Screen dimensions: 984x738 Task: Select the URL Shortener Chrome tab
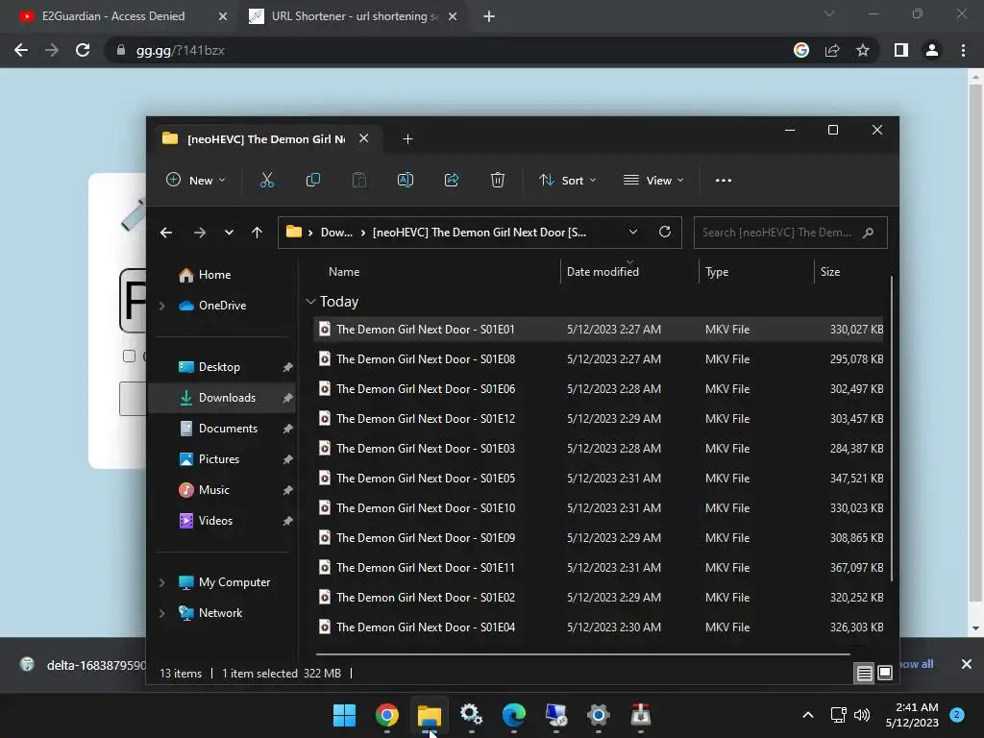(355, 16)
